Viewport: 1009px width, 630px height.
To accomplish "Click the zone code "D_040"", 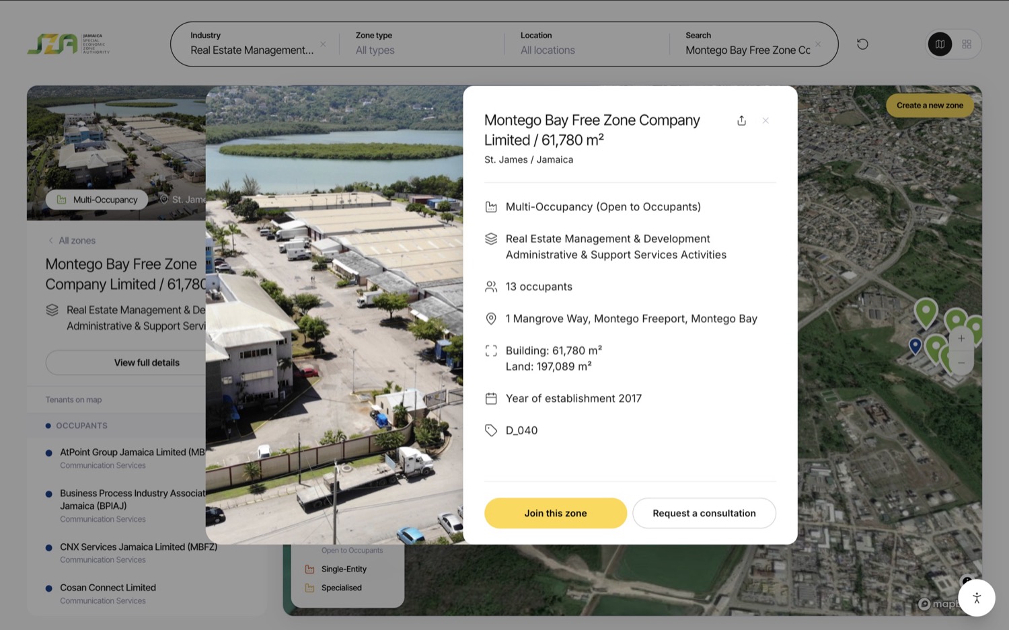I will (x=521, y=430).
